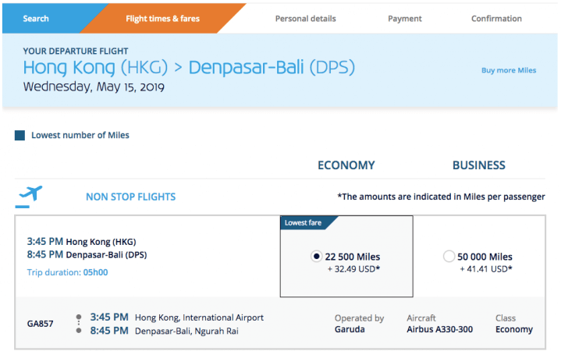
Task: Open the Confirmation step
Action: [496, 19]
